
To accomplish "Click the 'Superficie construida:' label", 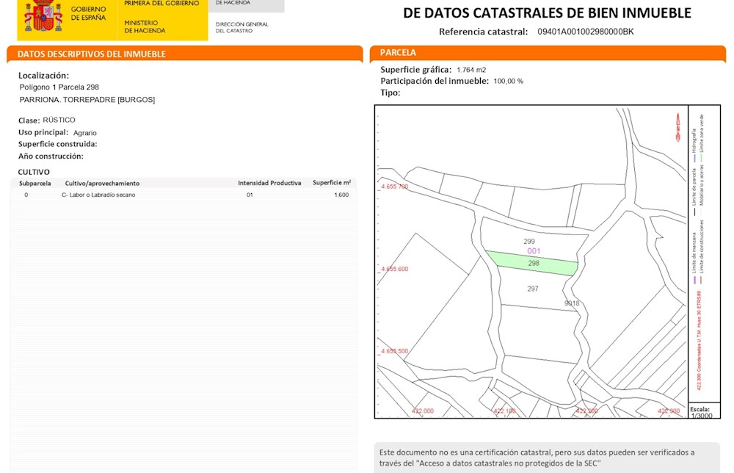I will (x=57, y=144).
